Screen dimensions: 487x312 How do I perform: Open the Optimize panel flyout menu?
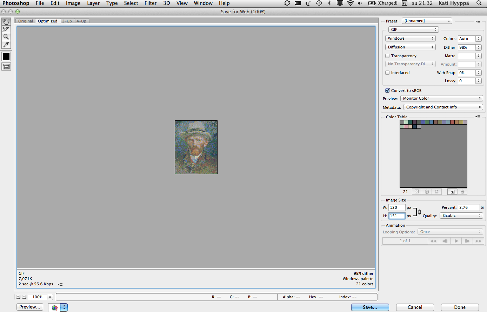478,21
